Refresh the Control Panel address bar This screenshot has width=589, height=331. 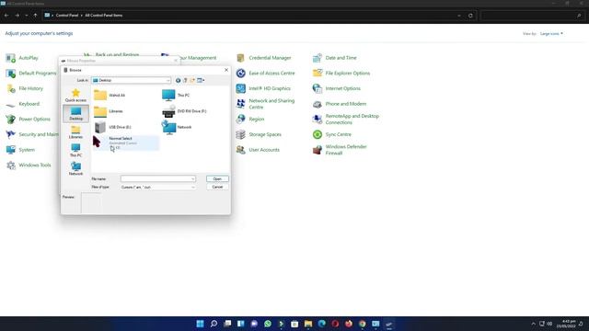coord(470,16)
